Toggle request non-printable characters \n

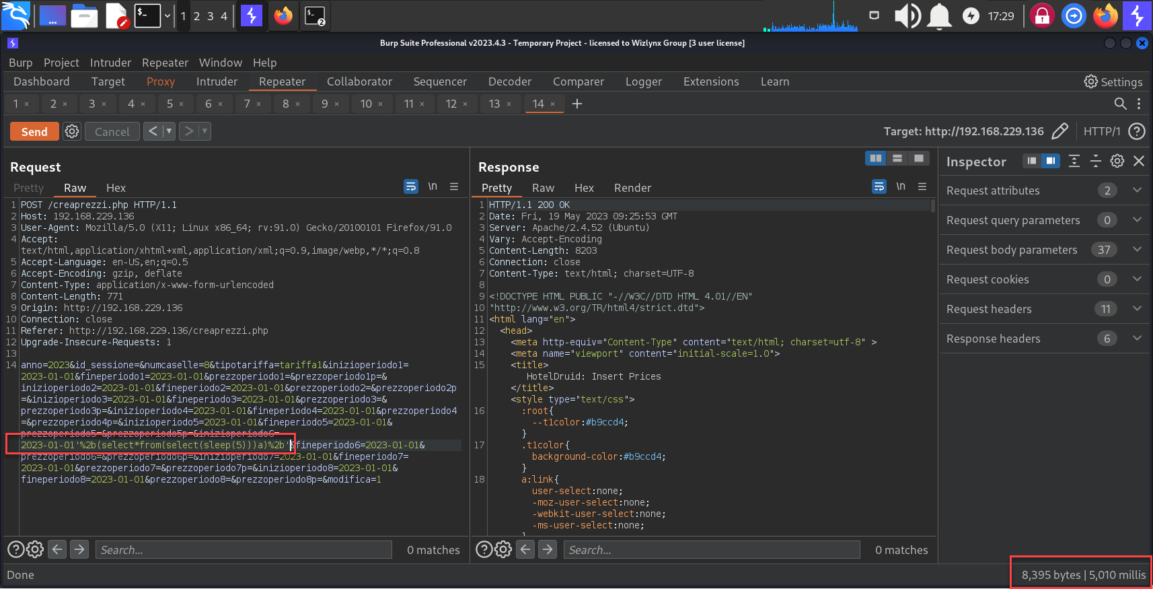tap(433, 186)
